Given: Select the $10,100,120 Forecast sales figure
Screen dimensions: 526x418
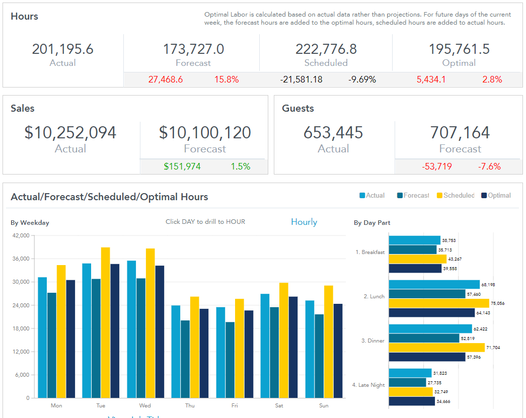Looking at the screenshot, I should [205, 132].
